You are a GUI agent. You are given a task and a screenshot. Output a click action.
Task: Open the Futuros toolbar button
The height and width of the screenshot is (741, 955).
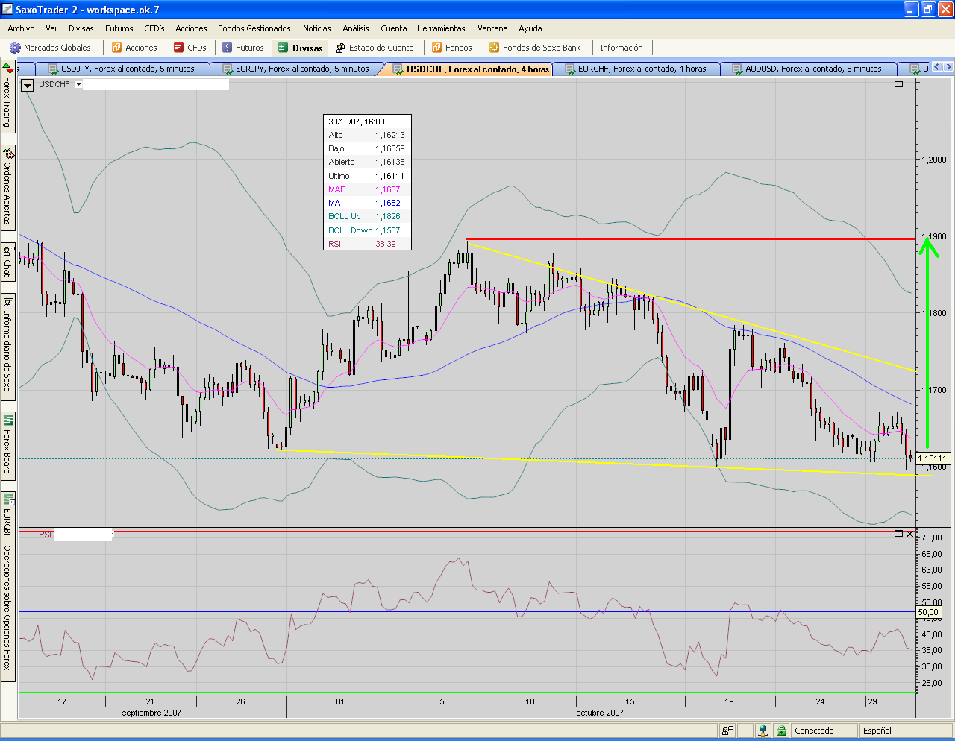[243, 48]
